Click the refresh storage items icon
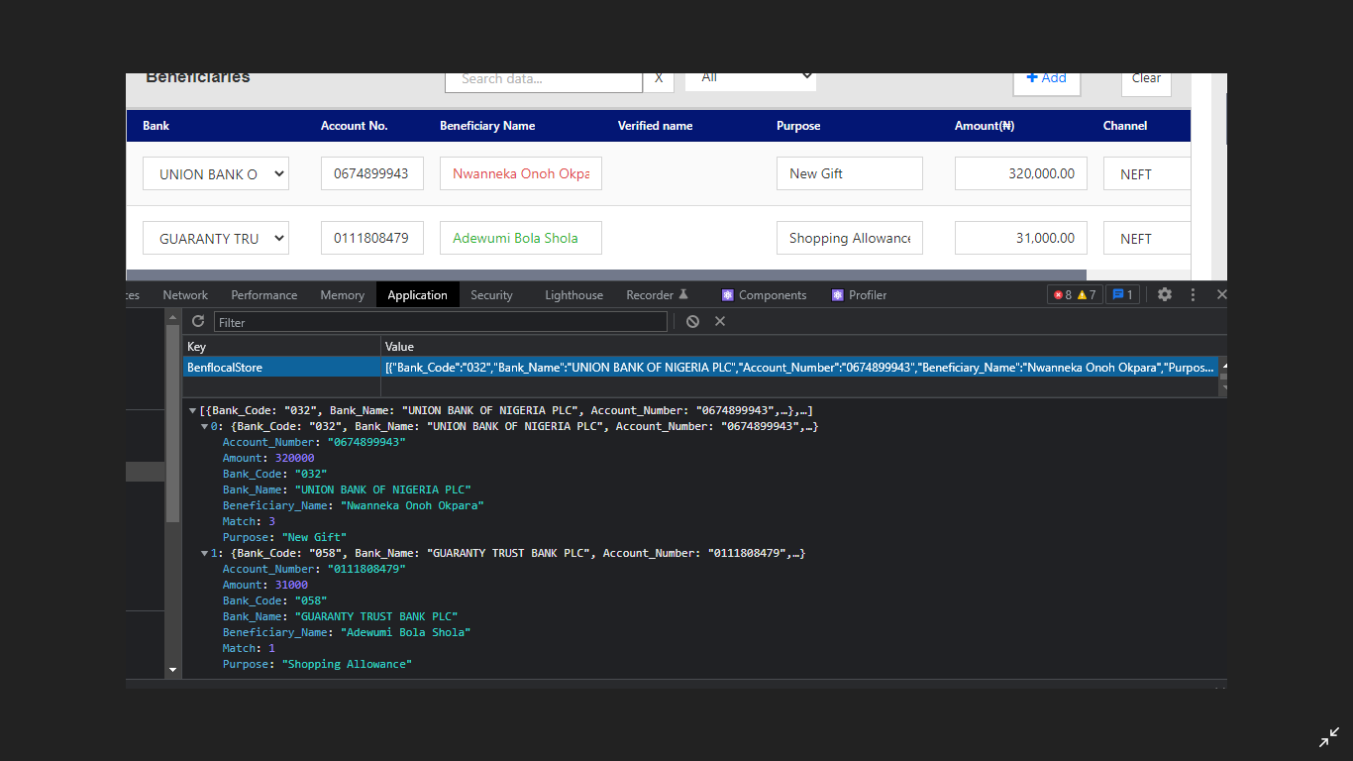 point(197,321)
